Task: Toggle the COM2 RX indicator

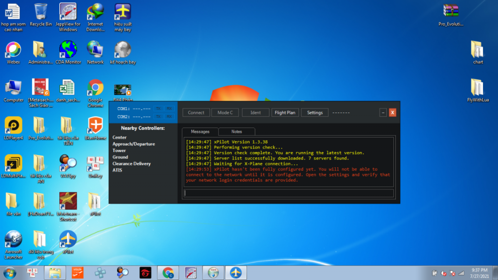Action: [169, 117]
